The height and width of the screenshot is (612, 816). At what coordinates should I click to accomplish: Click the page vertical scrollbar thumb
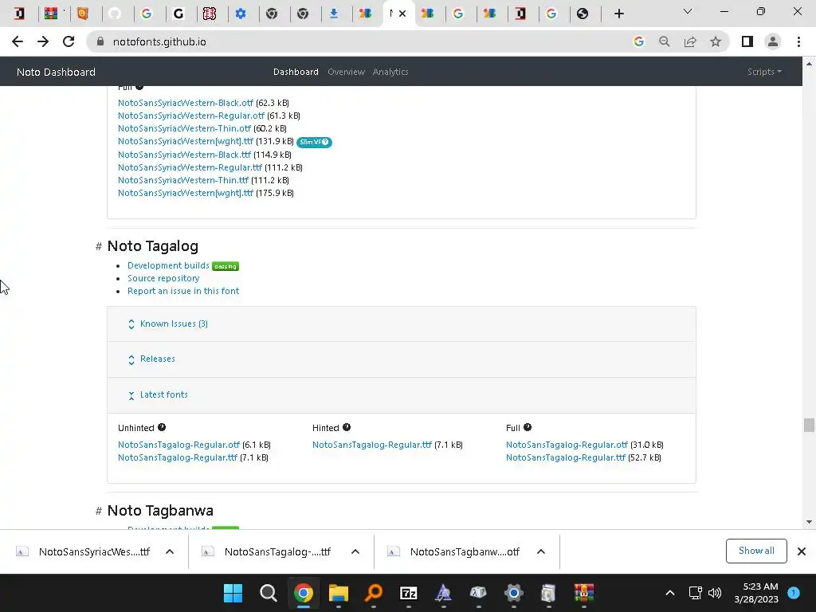pyautogui.click(x=809, y=426)
